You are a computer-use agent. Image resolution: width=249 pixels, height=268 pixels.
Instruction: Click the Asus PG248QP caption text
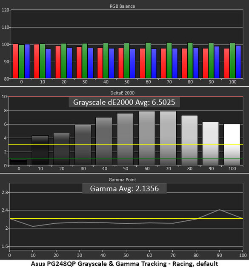[x=124, y=264]
